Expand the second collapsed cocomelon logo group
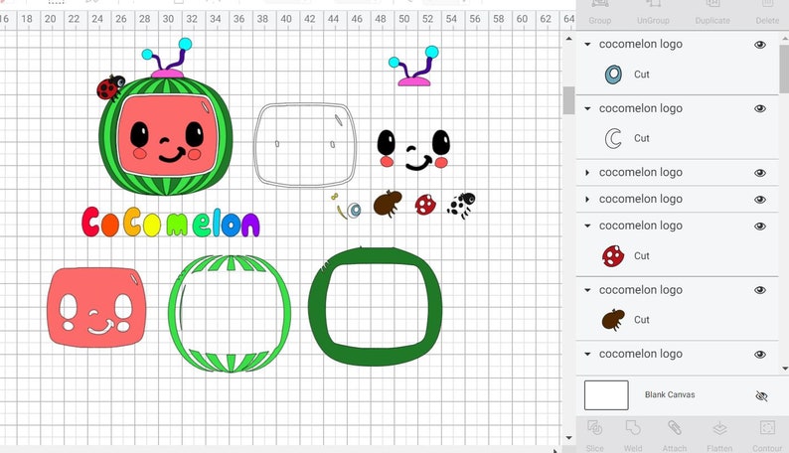The width and height of the screenshot is (789, 453). point(587,199)
